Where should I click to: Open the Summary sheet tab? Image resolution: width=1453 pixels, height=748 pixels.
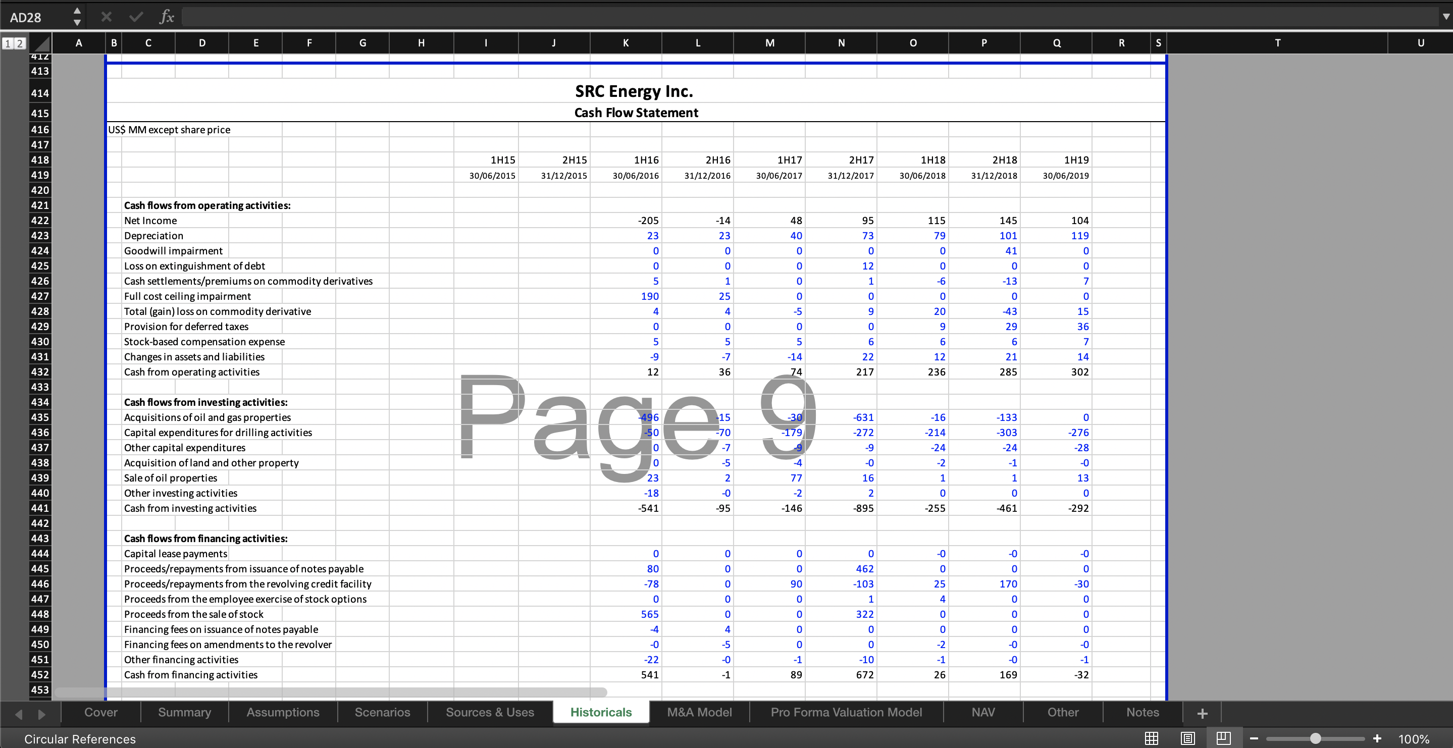pos(184,712)
